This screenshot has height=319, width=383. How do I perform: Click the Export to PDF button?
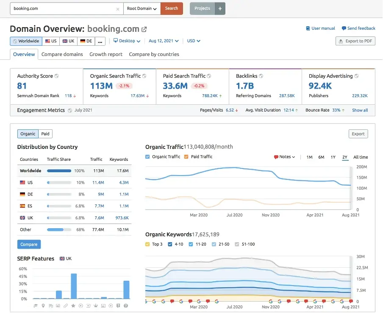pos(355,41)
